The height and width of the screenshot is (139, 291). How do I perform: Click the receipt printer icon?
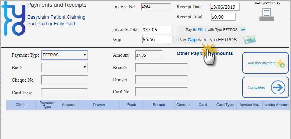pos(267,15)
